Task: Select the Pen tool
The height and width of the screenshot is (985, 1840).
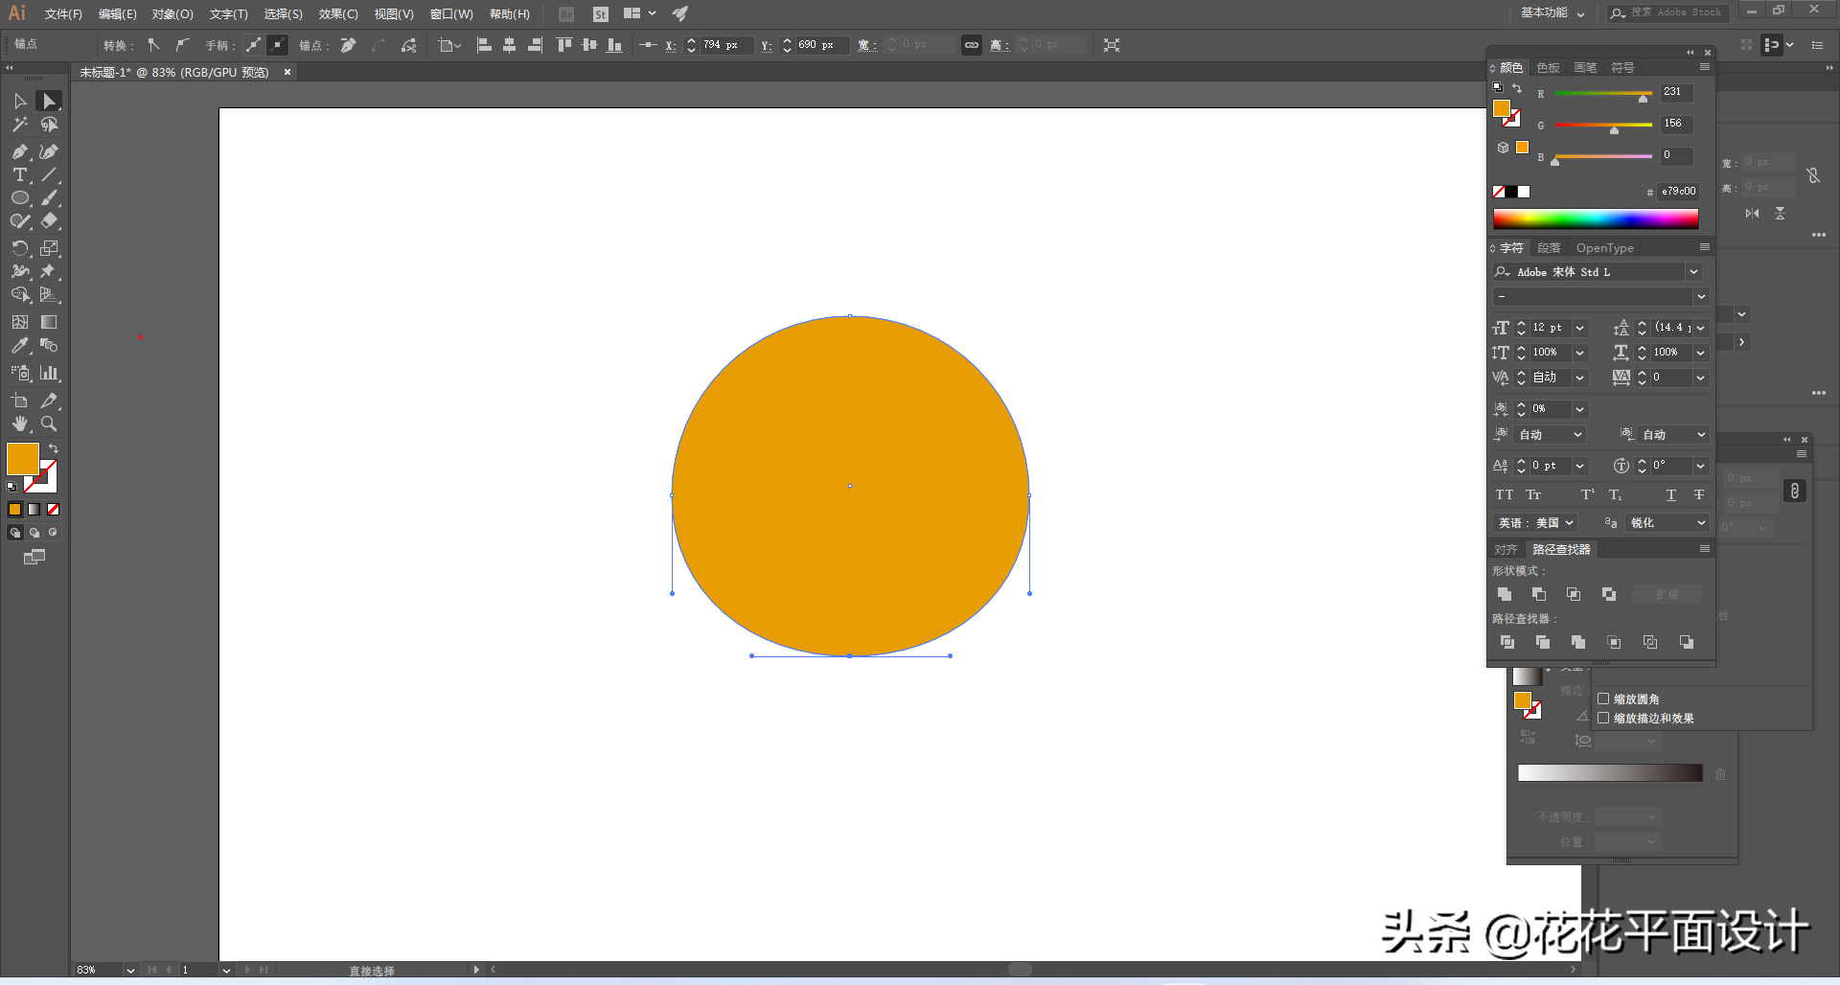Action: coord(19,151)
